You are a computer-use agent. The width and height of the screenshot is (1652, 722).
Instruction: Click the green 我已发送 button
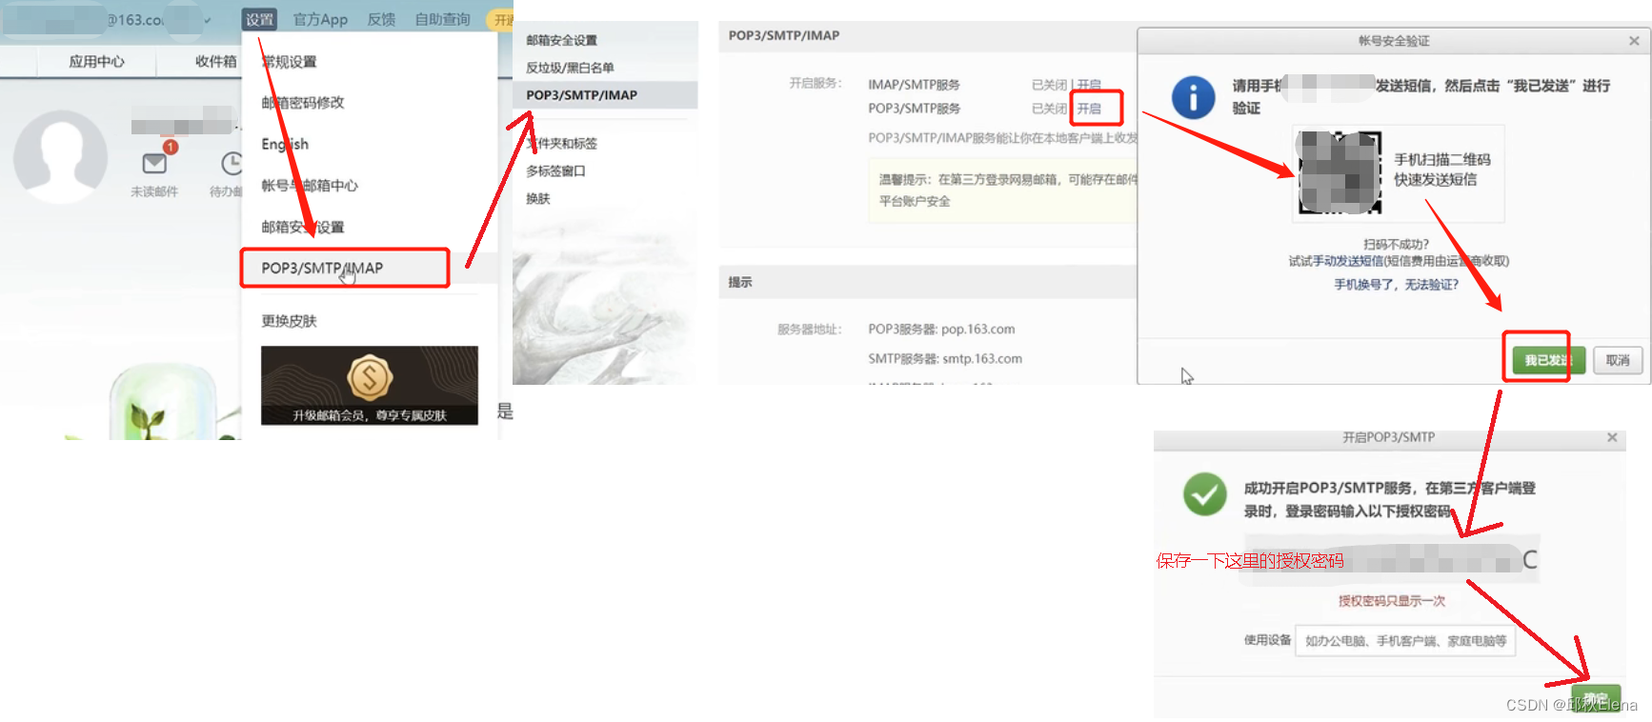point(1548,360)
